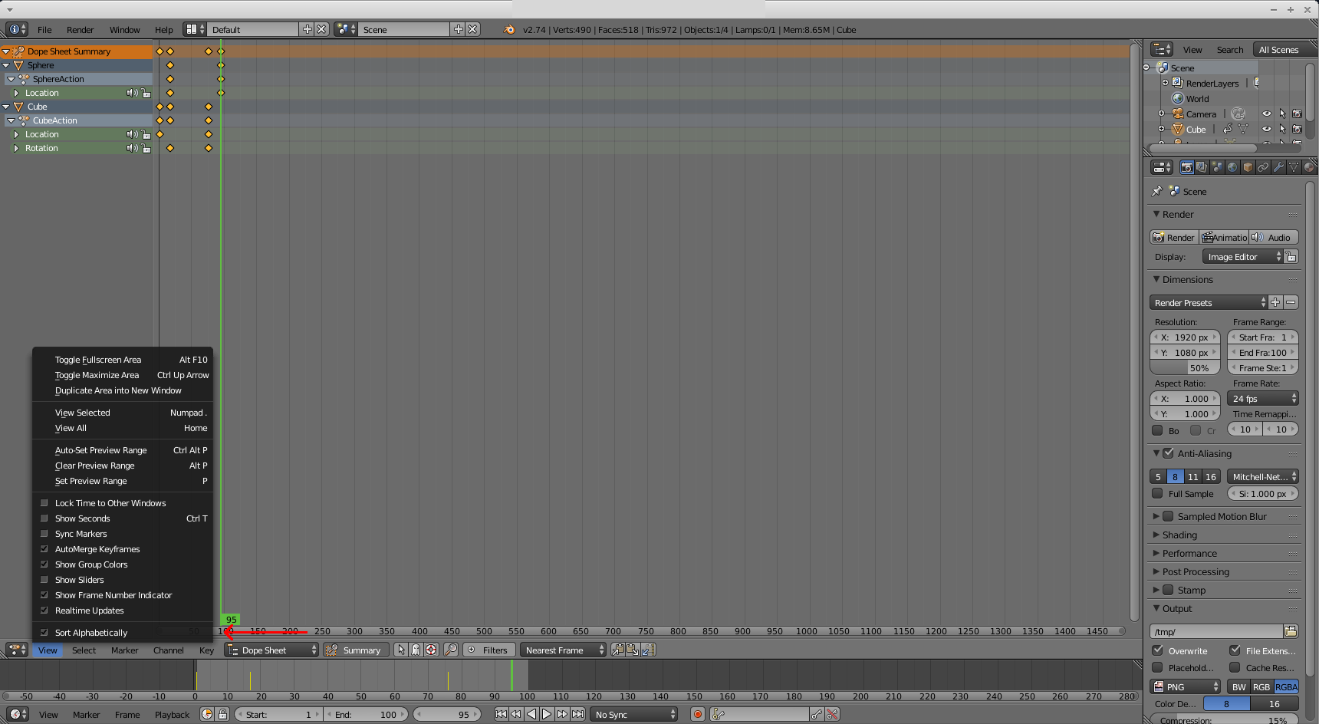This screenshot has width=1319, height=724.
Task: Toggle Cube visibility eye in outliner
Action: pos(1267,129)
